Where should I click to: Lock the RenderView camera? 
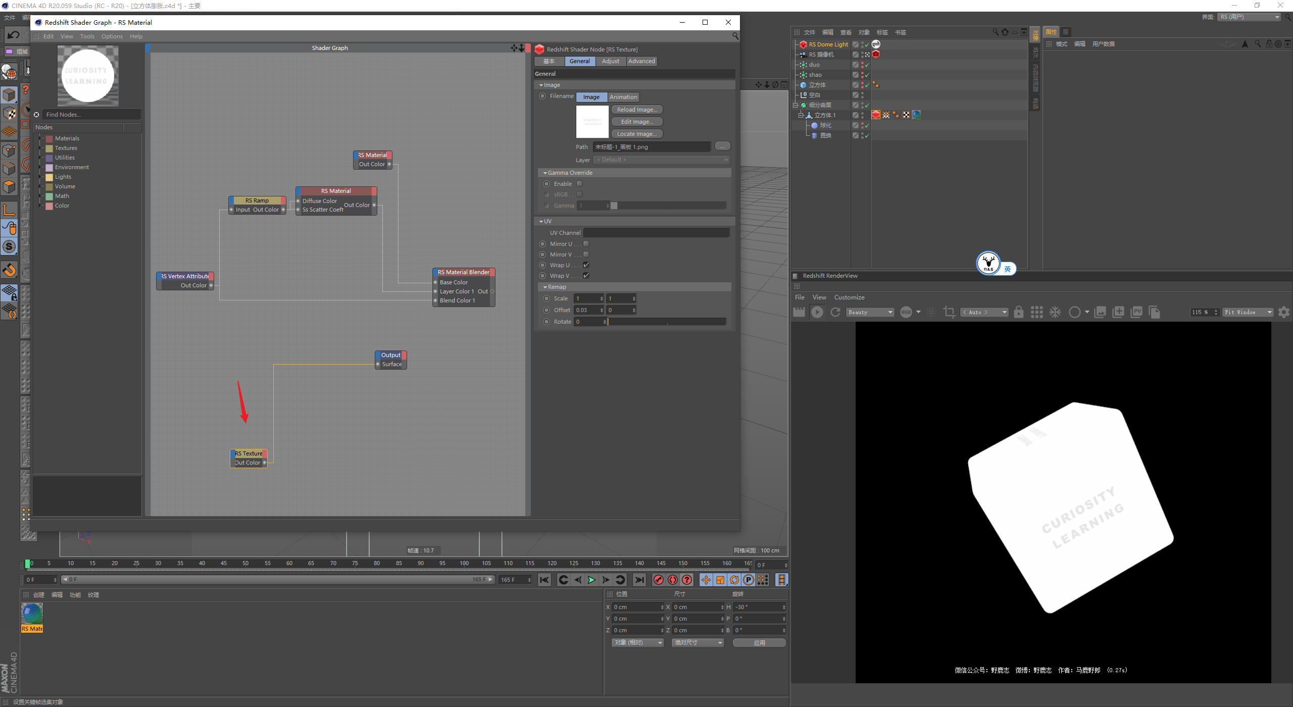pos(1018,312)
